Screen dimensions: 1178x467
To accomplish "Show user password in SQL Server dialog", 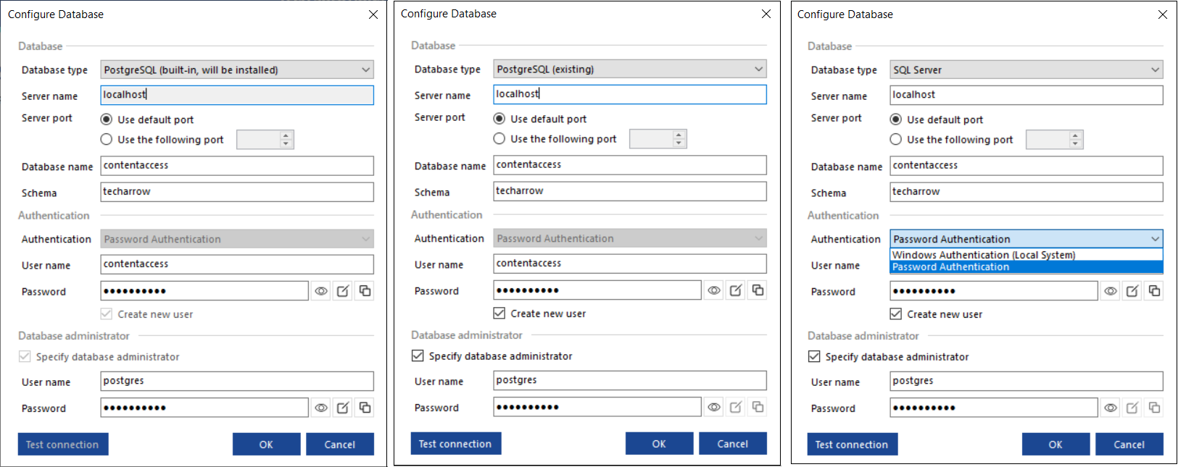I will 1111,291.
